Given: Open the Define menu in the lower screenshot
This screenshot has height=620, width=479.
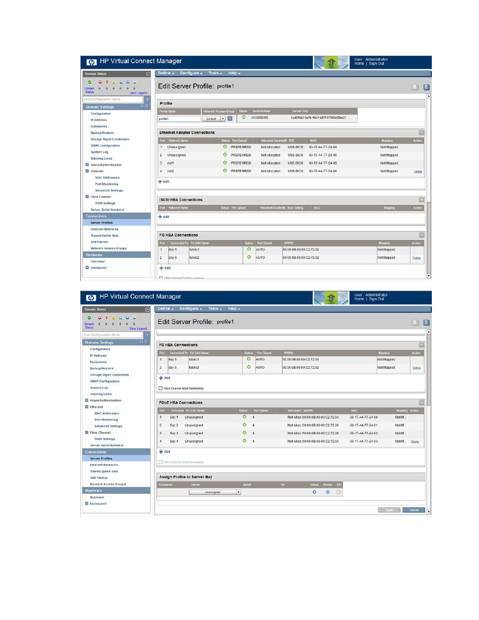Looking at the screenshot, I should tap(166, 309).
